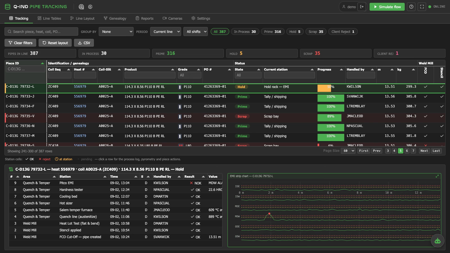Sort by Progress column arrow
This screenshot has width=450, height=253.
click(341, 69)
